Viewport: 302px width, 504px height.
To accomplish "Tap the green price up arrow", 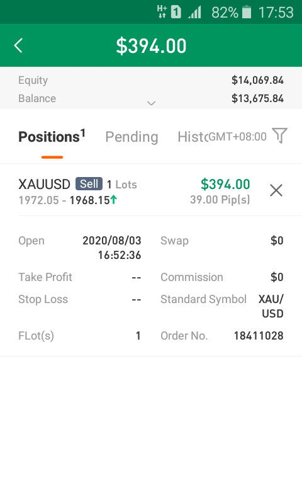I will coord(114,200).
